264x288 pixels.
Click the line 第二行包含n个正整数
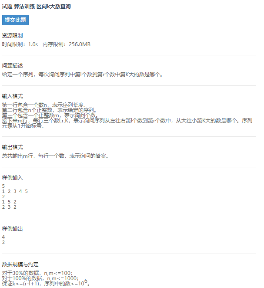pyautogui.click(x=49, y=110)
